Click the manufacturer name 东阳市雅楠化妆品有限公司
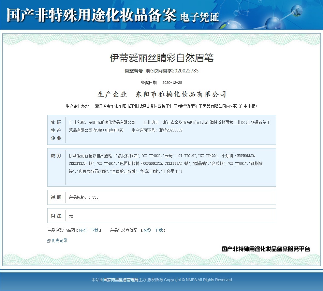Screen dimensions: 323x291 pos(180,94)
